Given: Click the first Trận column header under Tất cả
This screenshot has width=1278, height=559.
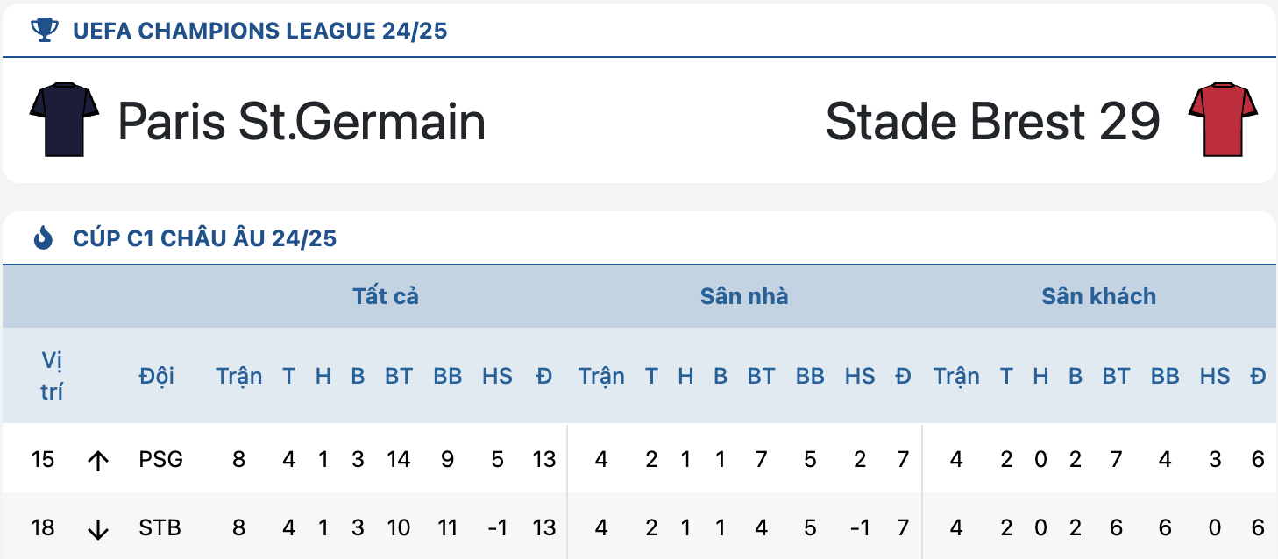Looking at the screenshot, I should coord(239,376).
